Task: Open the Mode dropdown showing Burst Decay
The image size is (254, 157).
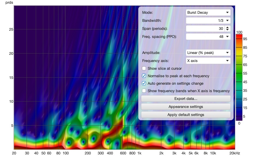Action: pyautogui.click(x=208, y=12)
